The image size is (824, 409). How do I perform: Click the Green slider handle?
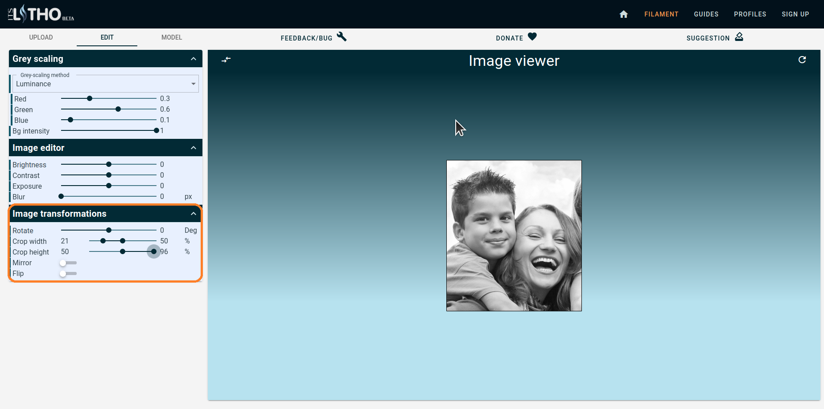pyautogui.click(x=118, y=109)
